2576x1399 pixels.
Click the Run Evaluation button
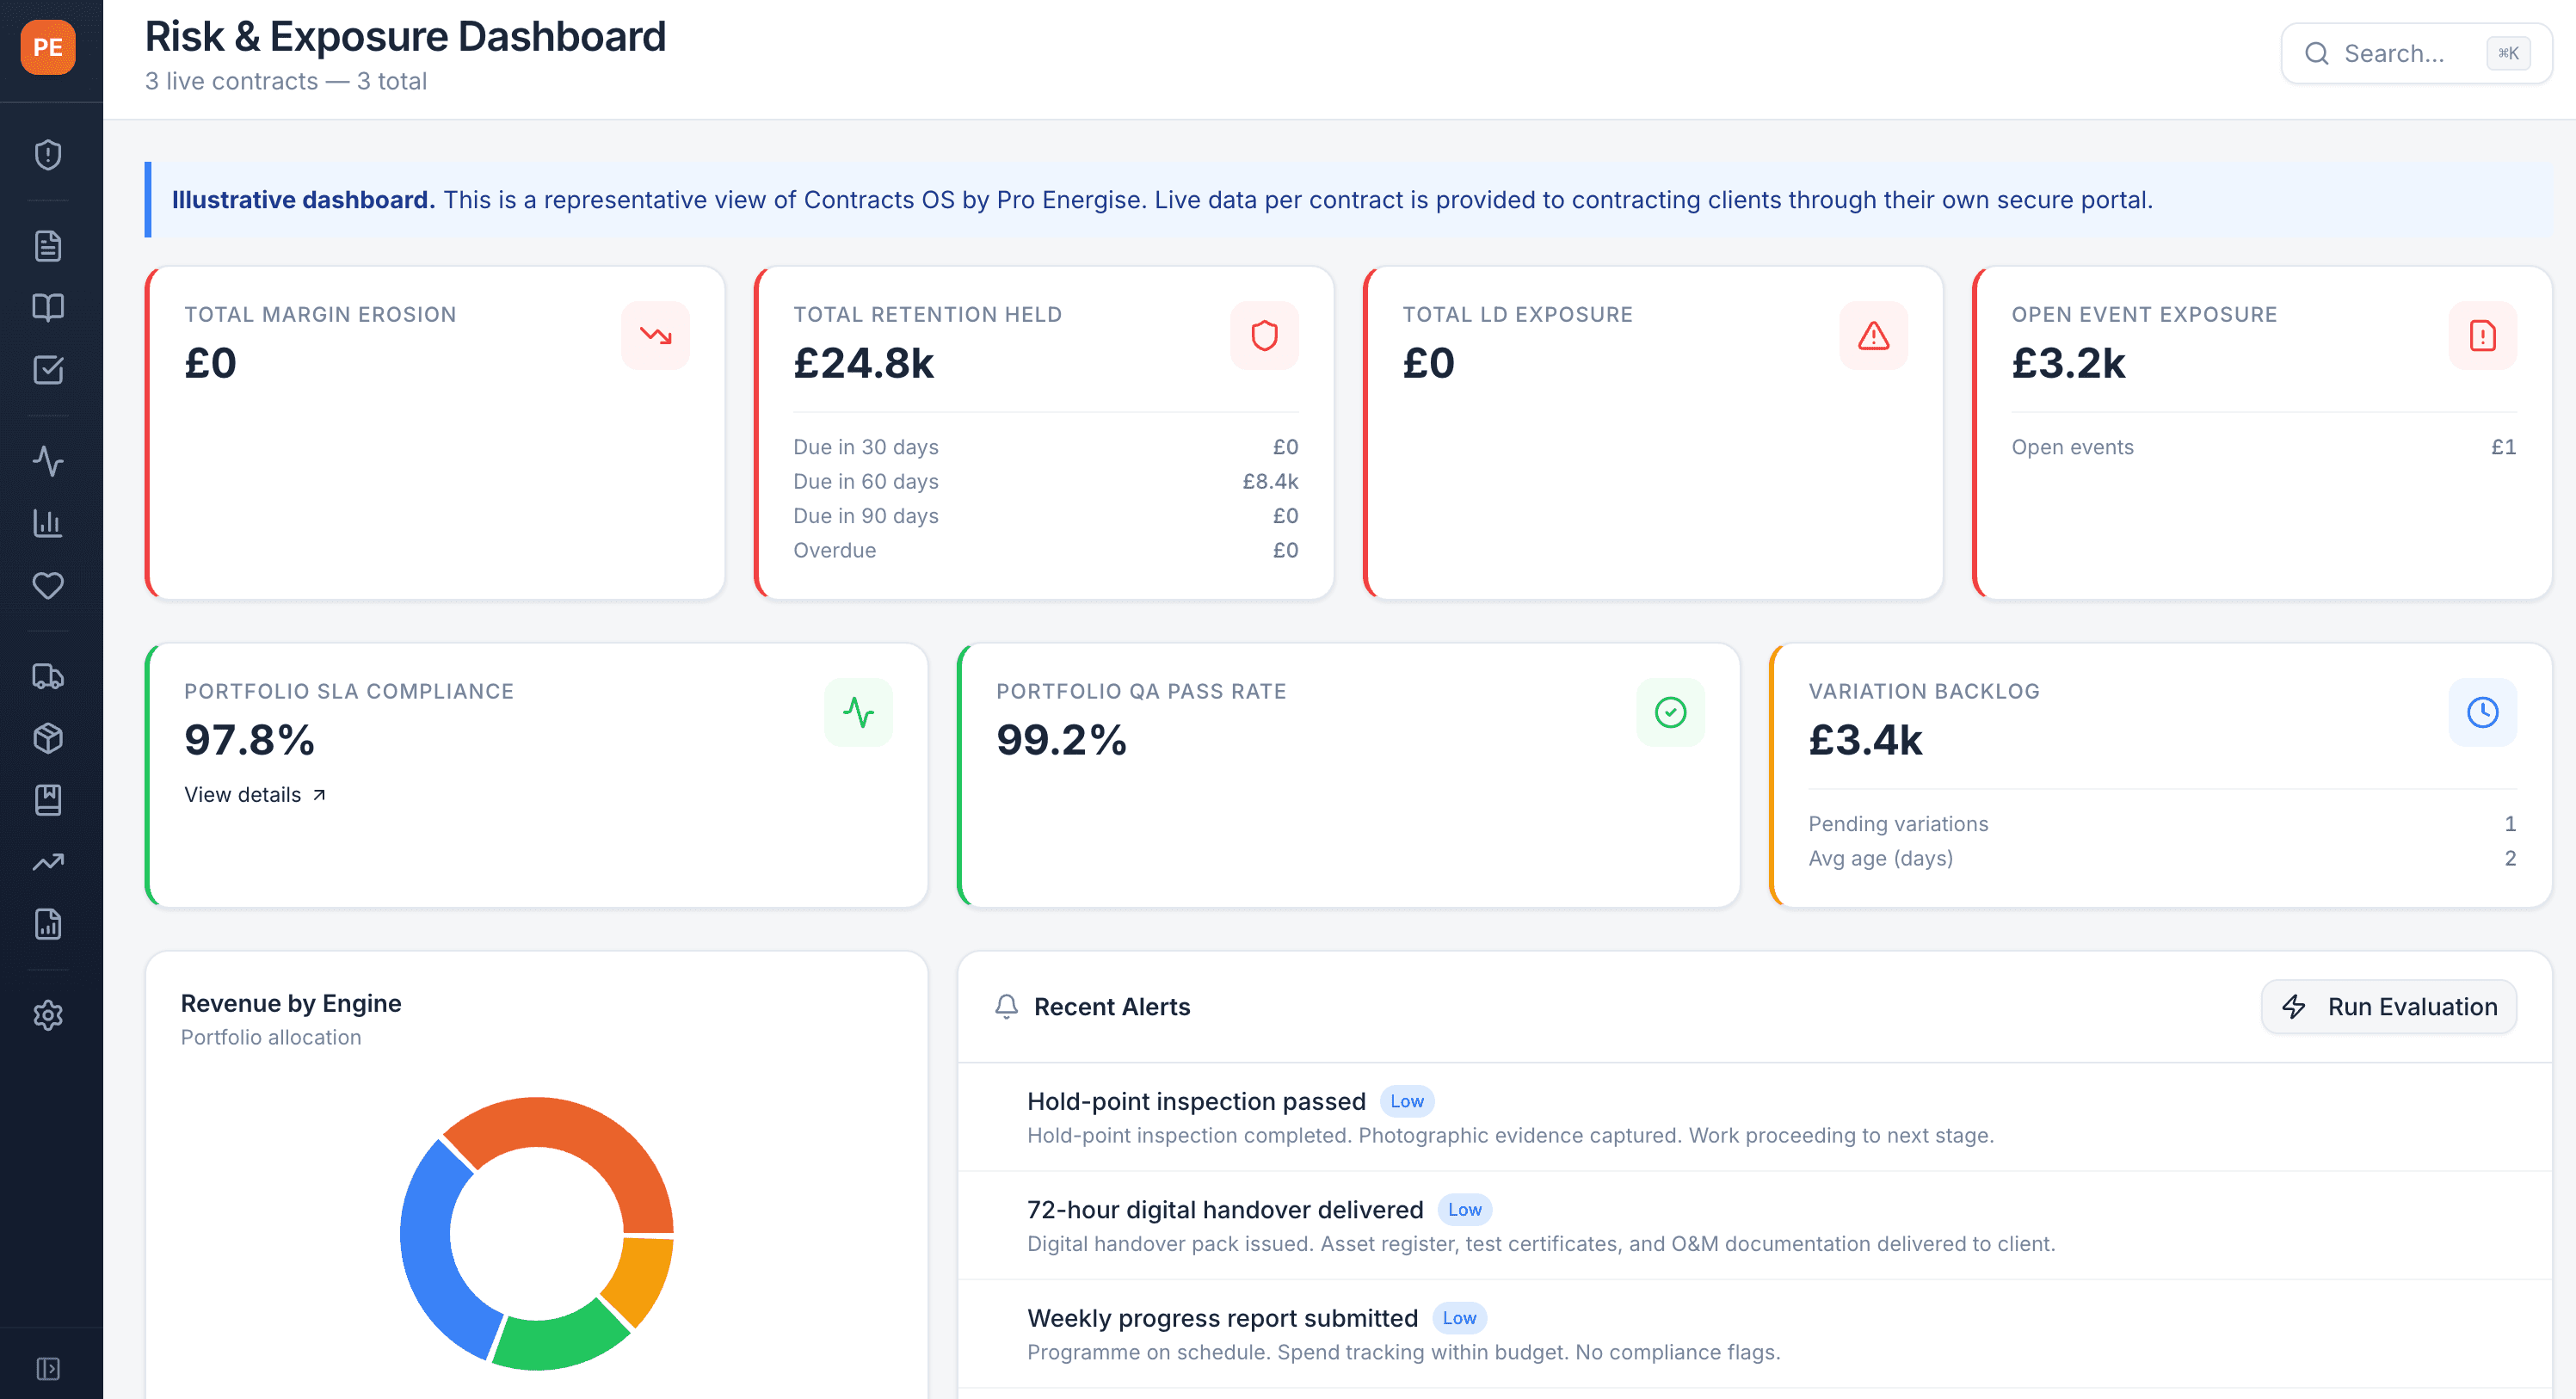[2389, 1007]
